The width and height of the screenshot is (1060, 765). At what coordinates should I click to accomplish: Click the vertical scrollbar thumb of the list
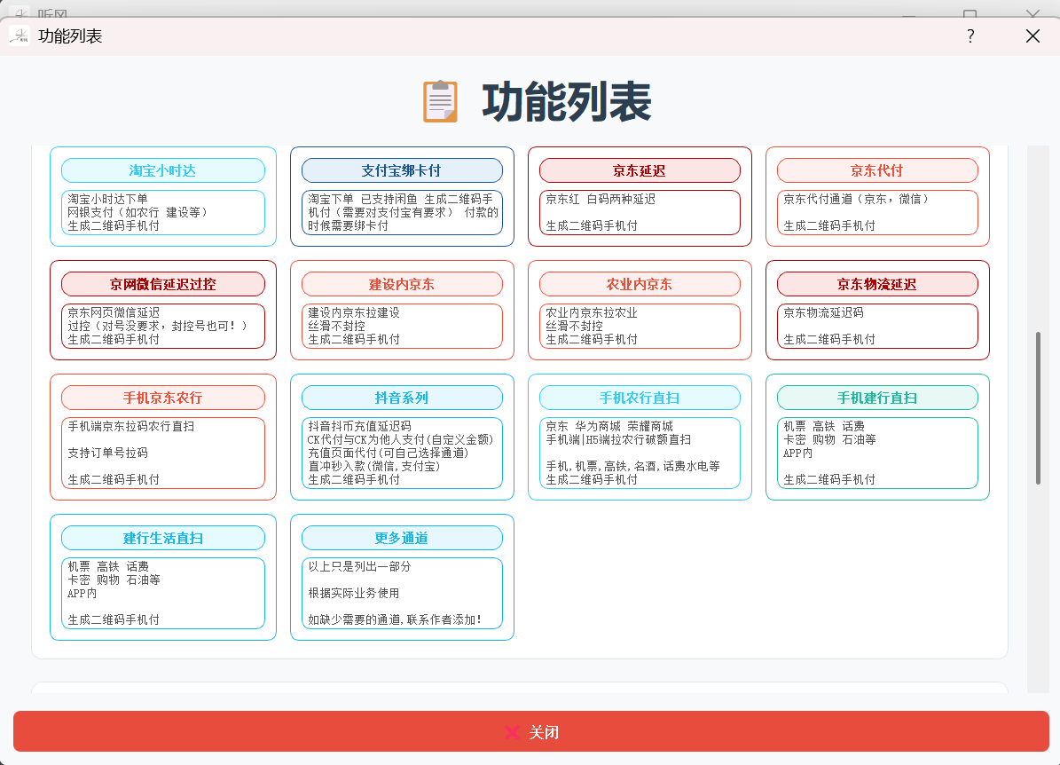click(1038, 408)
